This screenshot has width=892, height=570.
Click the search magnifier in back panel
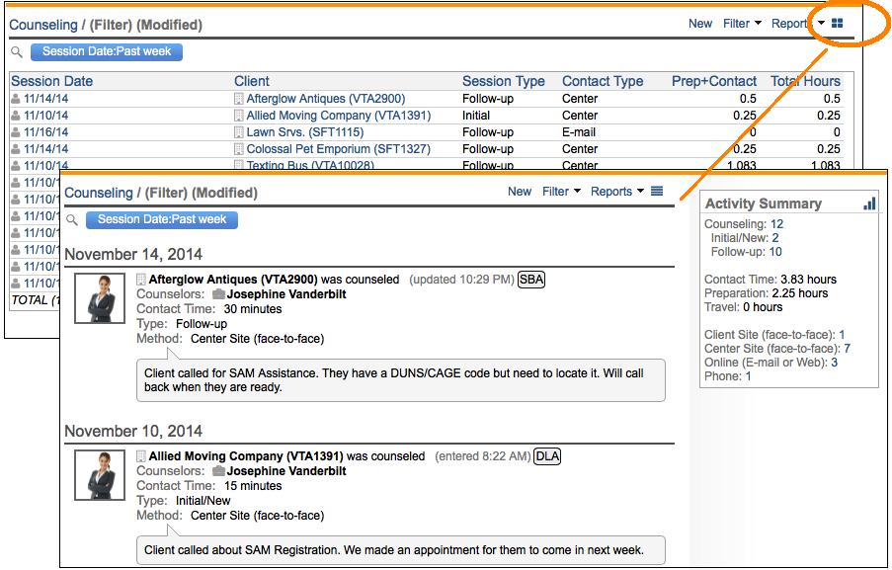click(x=17, y=52)
